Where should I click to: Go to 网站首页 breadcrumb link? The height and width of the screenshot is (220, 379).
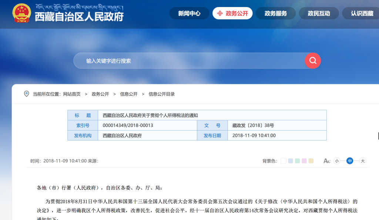coord(72,94)
